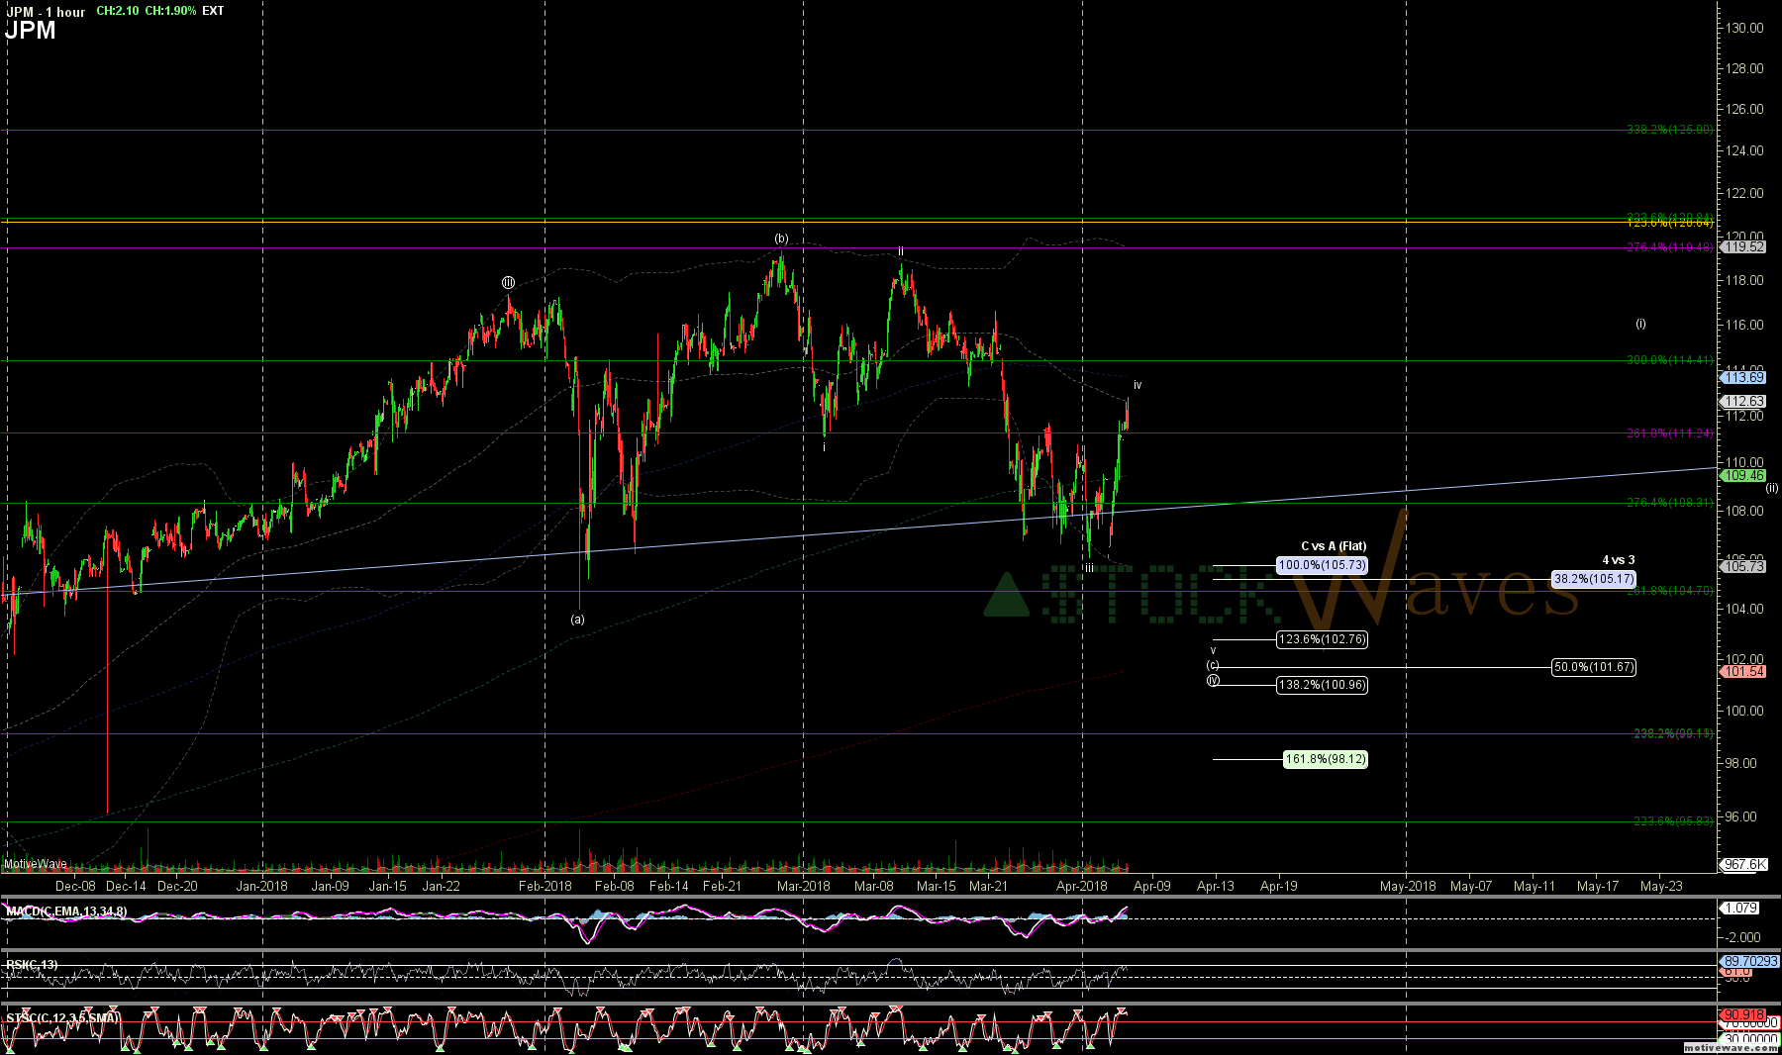Image resolution: width=1782 pixels, height=1055 pixels.
Task: Click the 105.73 gray price tag
Action: [x=1743, y=566]
